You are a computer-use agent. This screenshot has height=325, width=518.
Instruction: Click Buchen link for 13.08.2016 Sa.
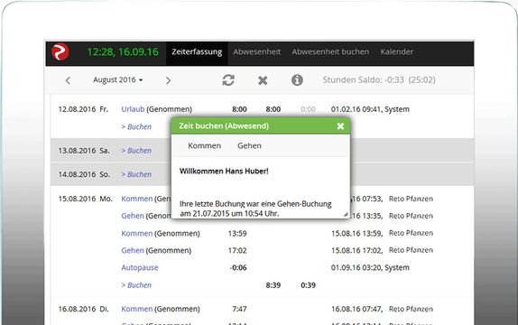click(x=136, y=151)
